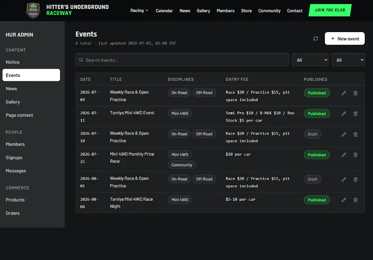Edit the Tamiya Mini 4WD Event row
373x260 pixels.
[x=344, y=114]
